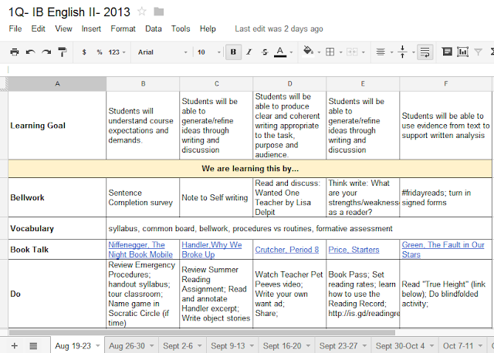Viewport: 494px width, 353px height.
Task: Open fill color picker
Action: point(308,51)
